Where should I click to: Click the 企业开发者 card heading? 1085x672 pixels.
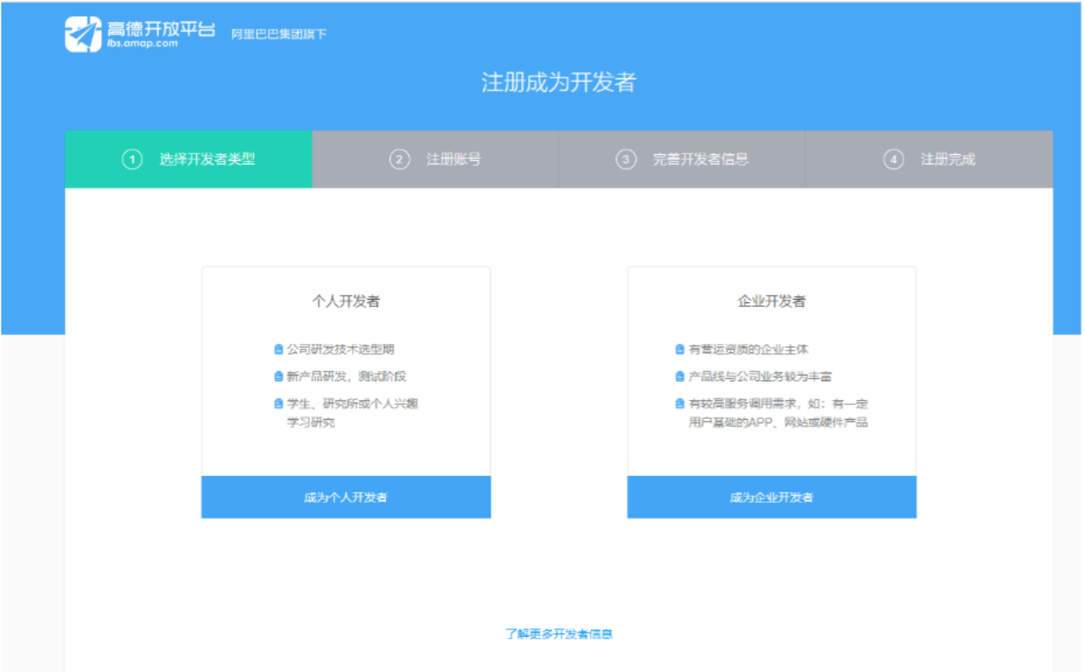coord(772,301)
